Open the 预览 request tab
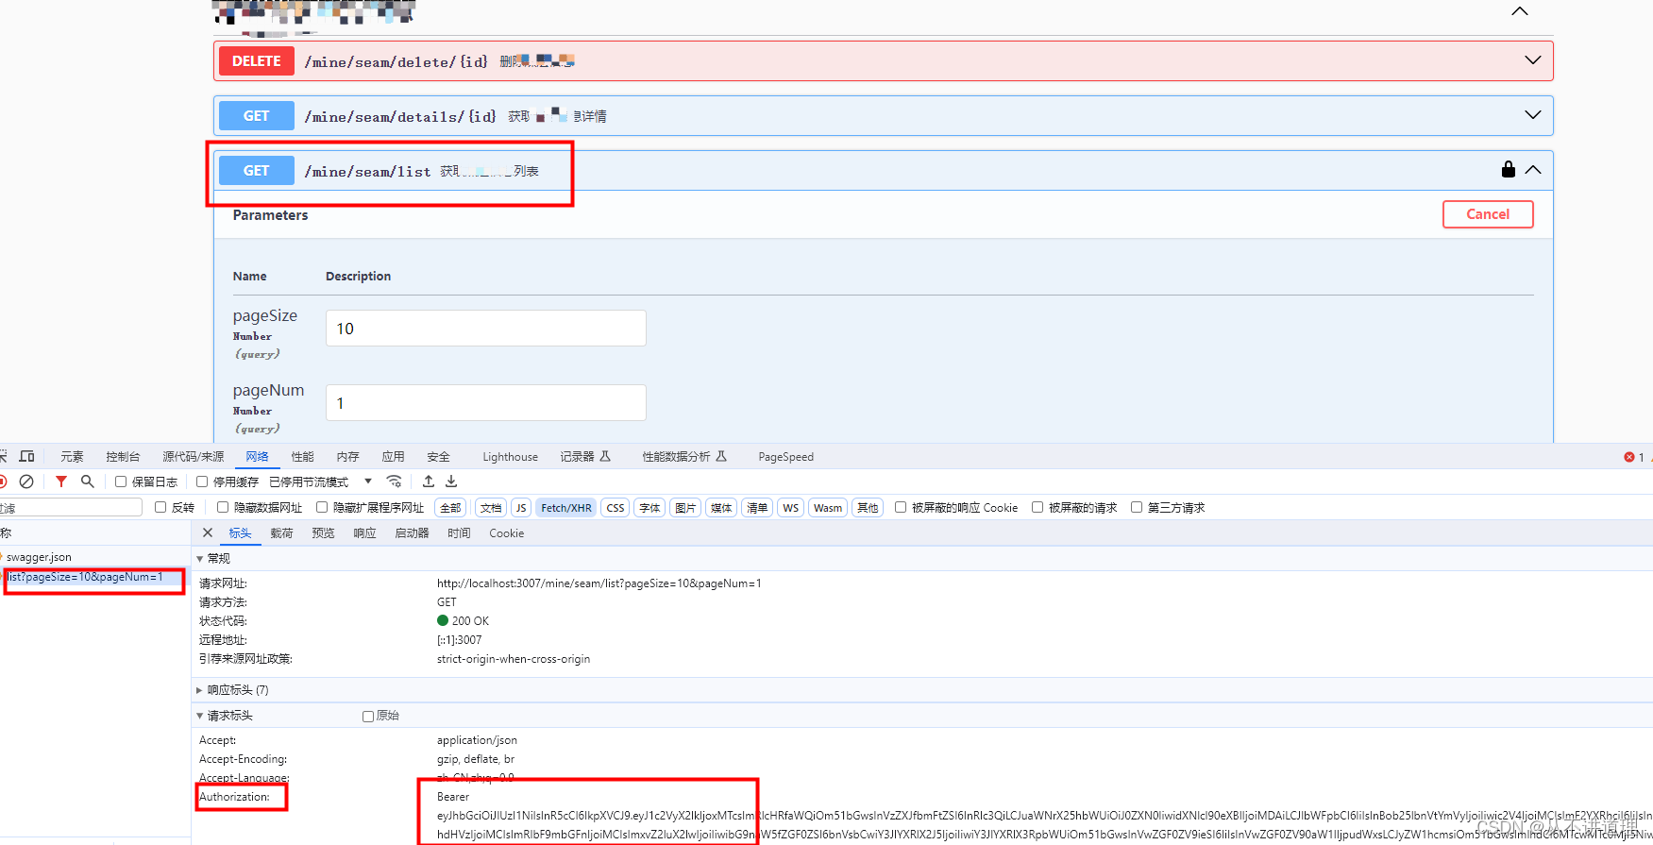This screenshot has height=845, width=1653. 323,533
